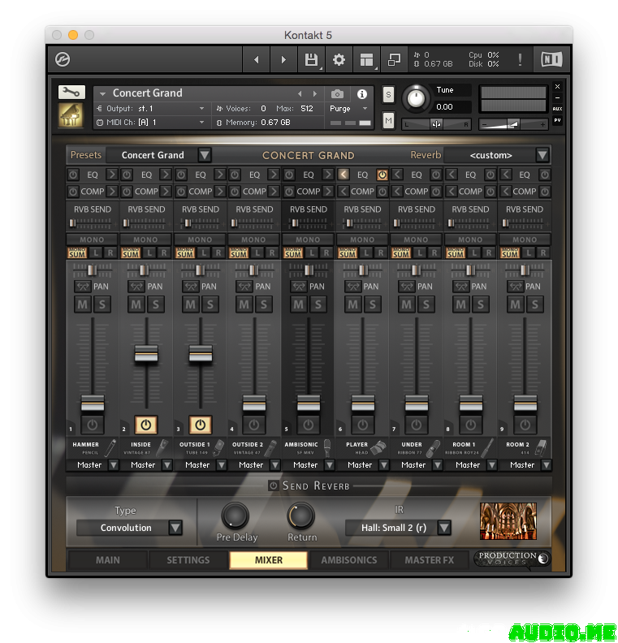
Task: Open the instrument info icon
Action: pos(362,94)
